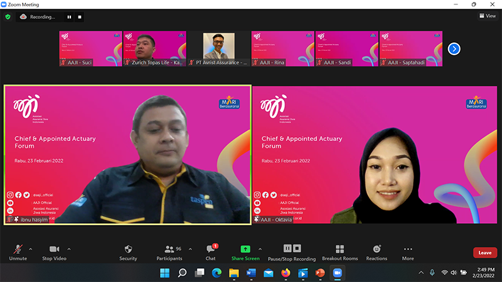The height and width of the screenshot is (282, 502).
Task: Open the volume control in the tray
Action: point(454,273)
